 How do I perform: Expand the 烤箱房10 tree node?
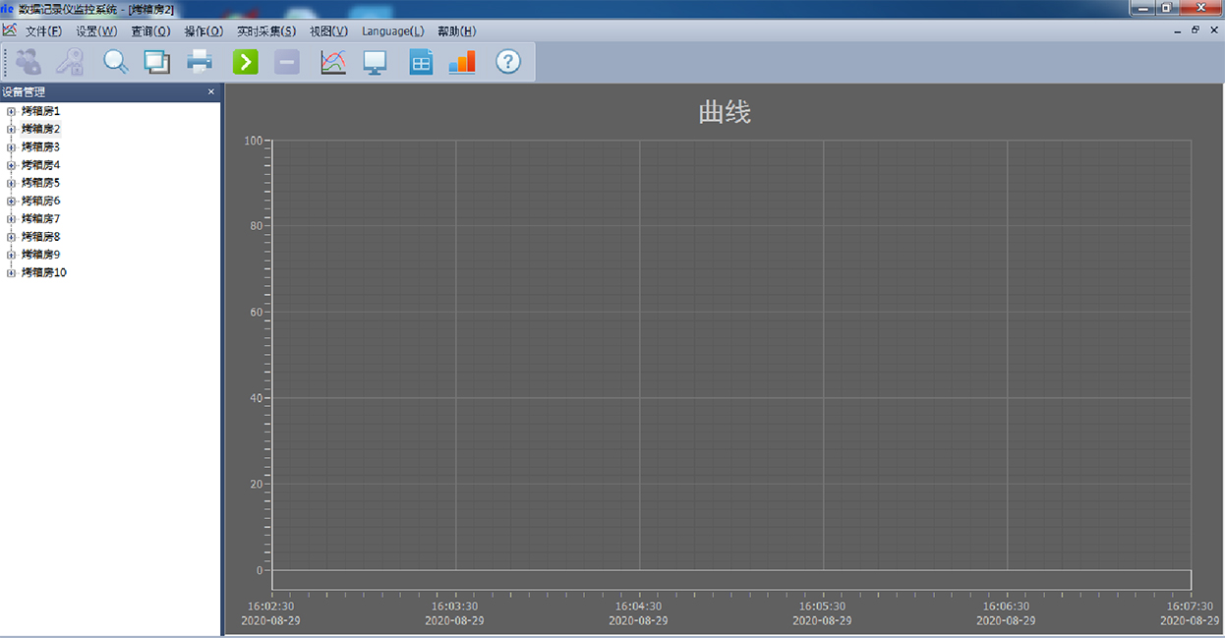[x=11, y=272]
